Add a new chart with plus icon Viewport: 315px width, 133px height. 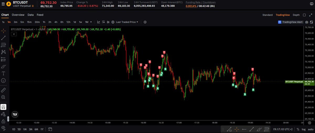click(x=145, y=22)
